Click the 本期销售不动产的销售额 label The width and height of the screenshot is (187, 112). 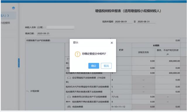click(x=38, y=40)
